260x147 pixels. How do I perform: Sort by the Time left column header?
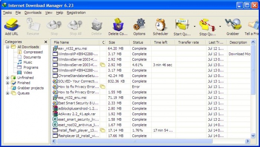pyautogui.click(x=163, y=42)
